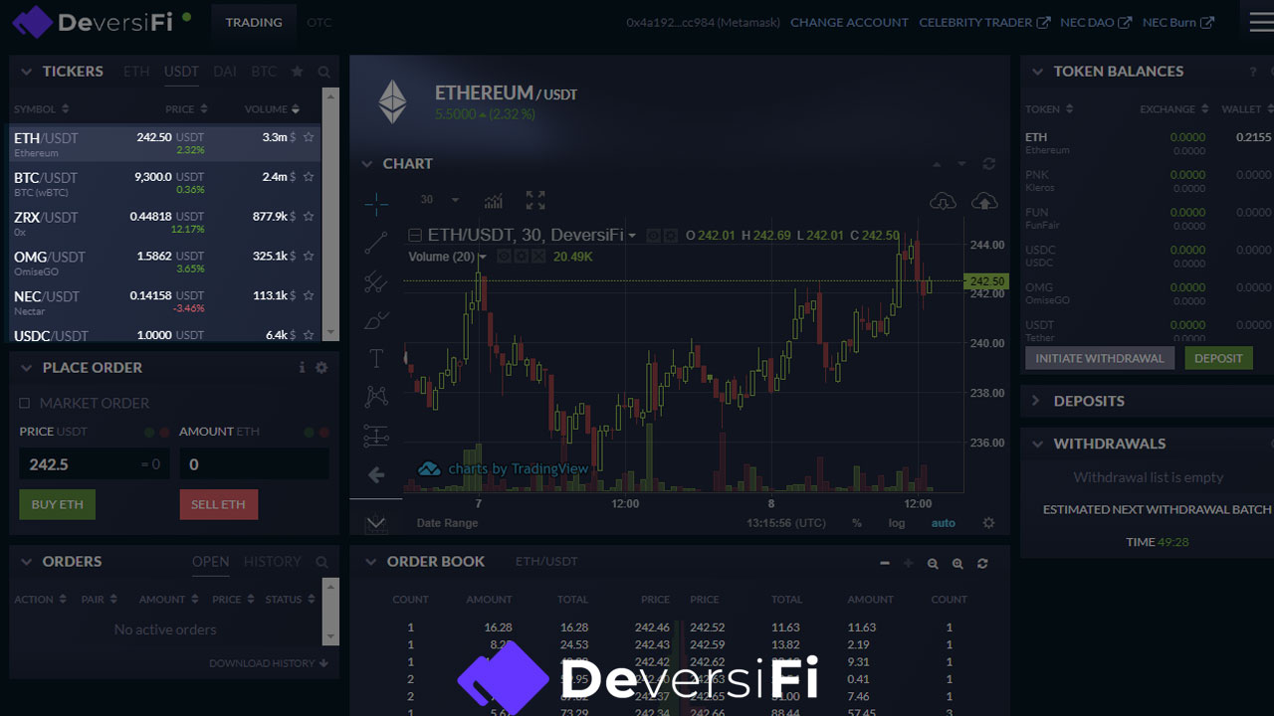Click the Sell ETH button

219,504
